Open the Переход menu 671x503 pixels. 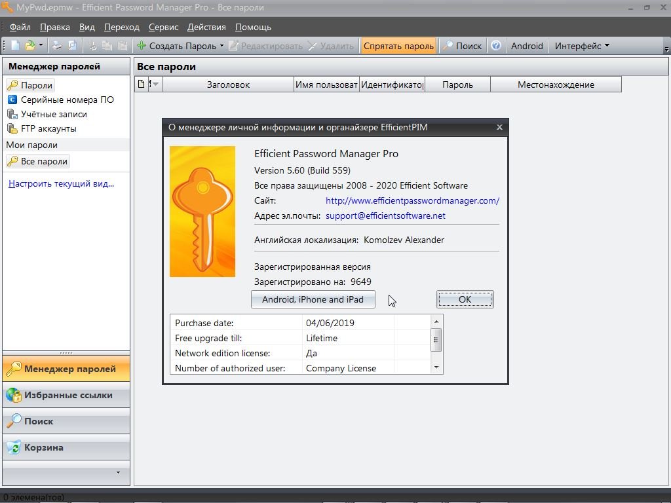point(121,27)
